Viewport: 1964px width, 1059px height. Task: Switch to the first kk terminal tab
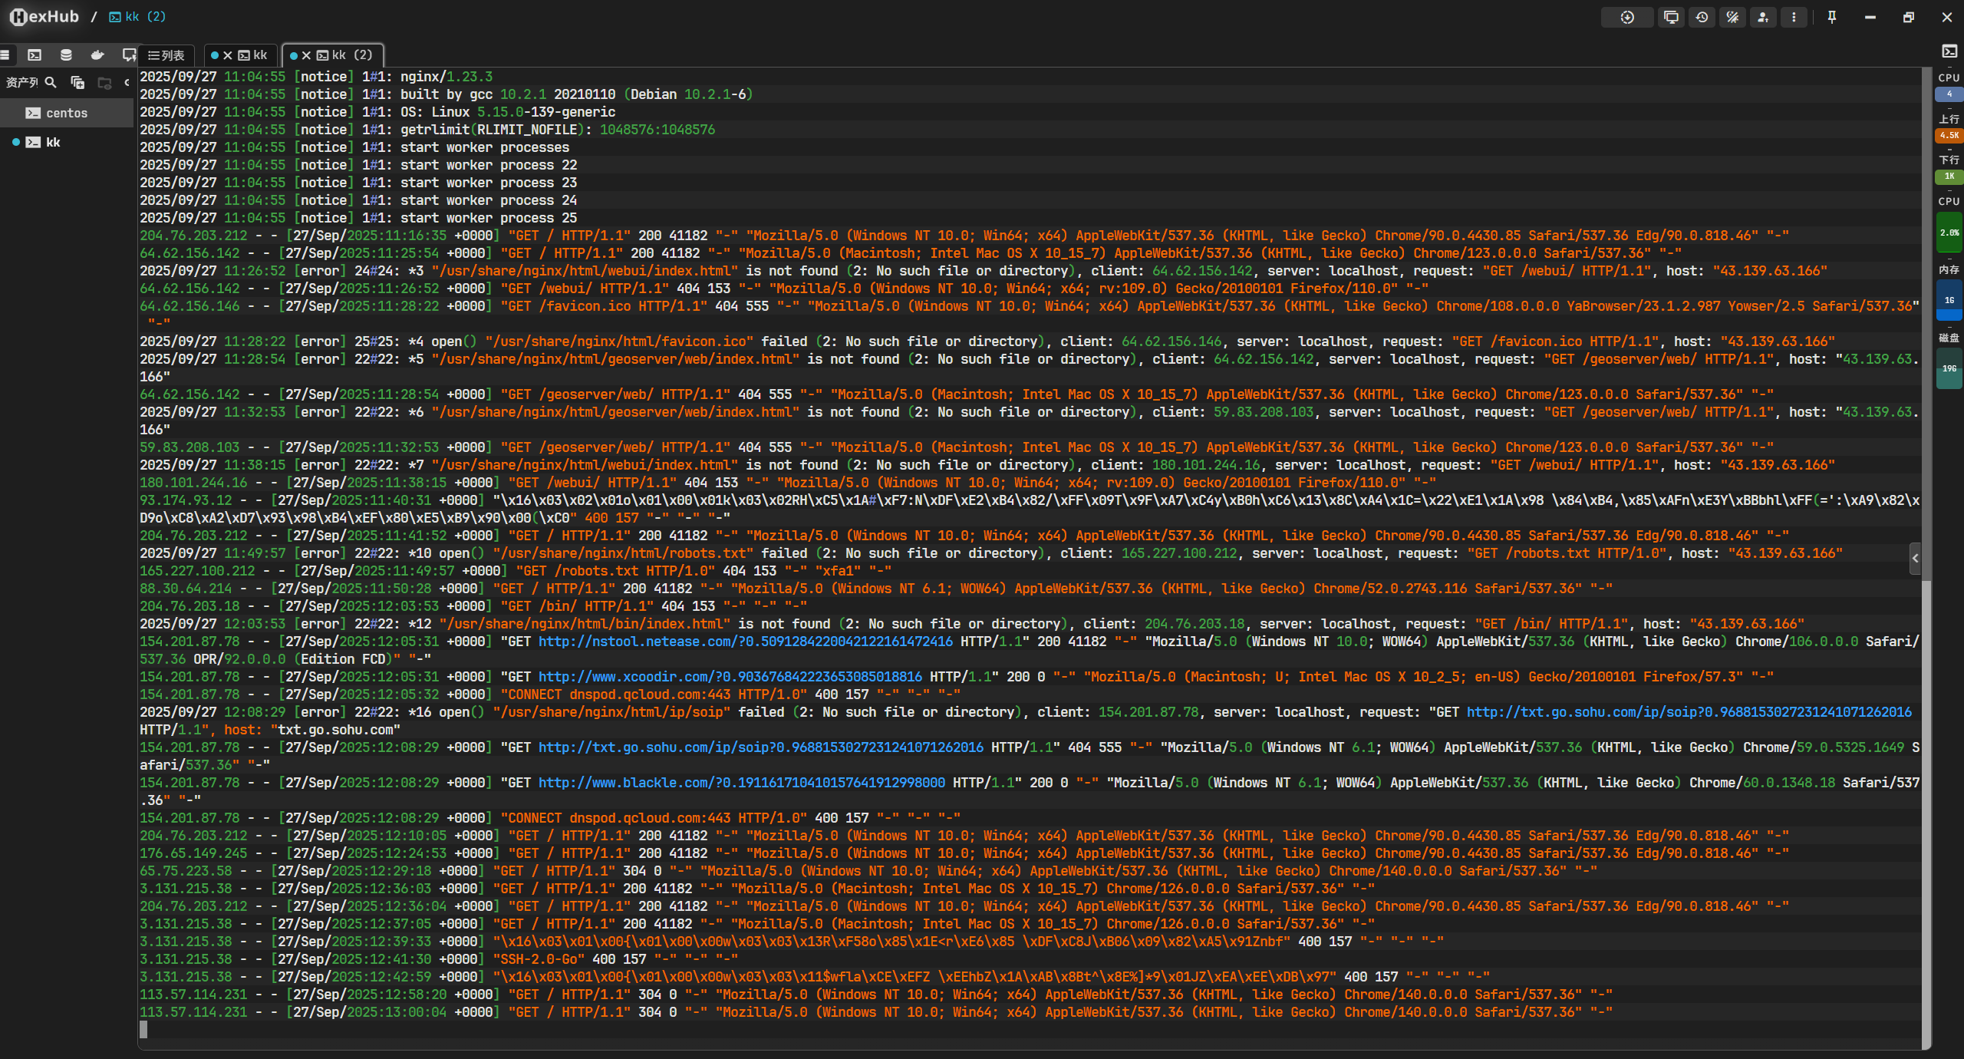[x=253, y=55]
